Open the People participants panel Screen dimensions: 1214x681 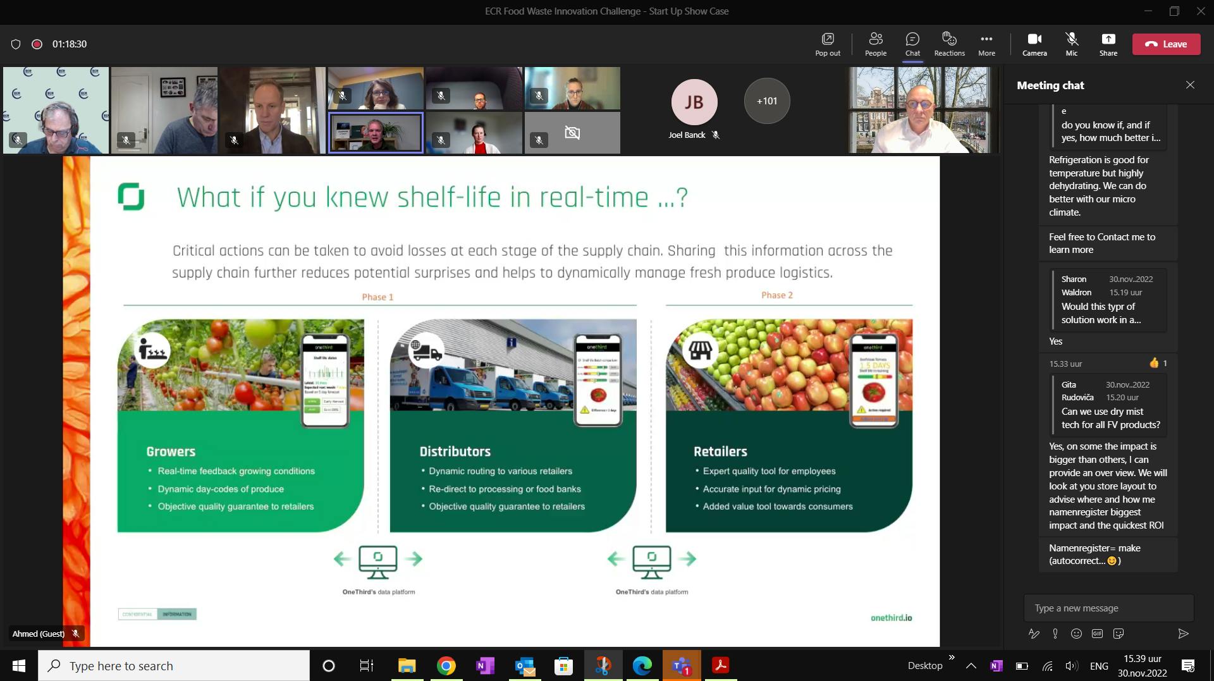876,44
